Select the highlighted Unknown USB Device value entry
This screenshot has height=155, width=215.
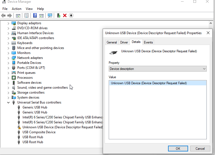coord(158,83)
